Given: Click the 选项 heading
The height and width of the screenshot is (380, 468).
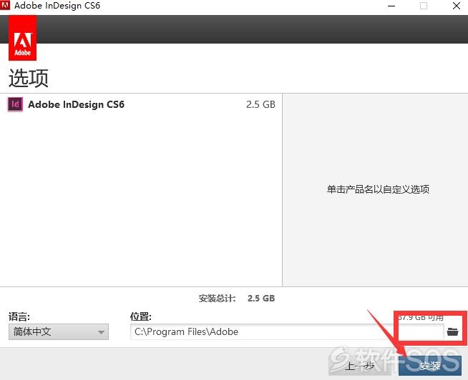Looking at the screenshot, I should 29,78.
